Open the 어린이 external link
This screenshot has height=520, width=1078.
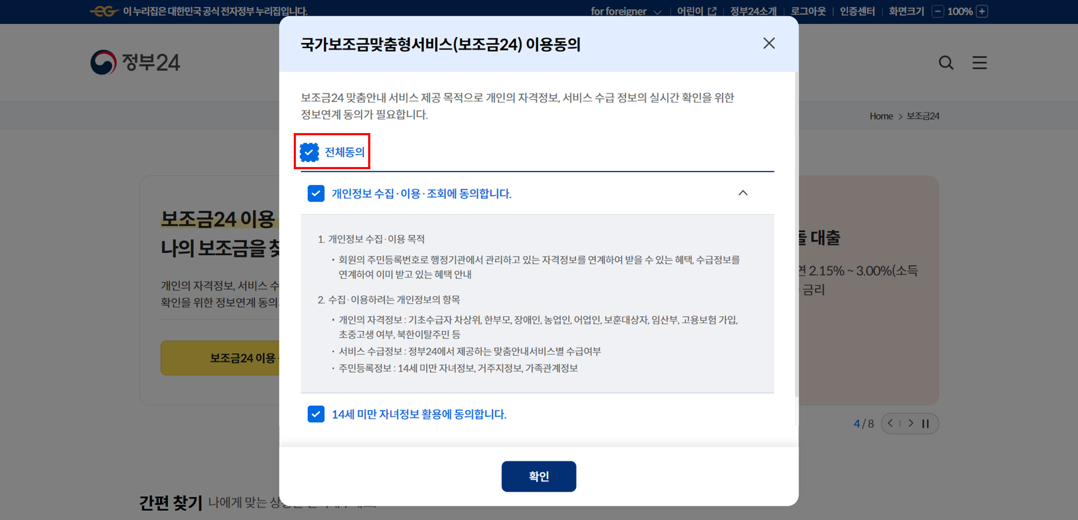[696, 11]
